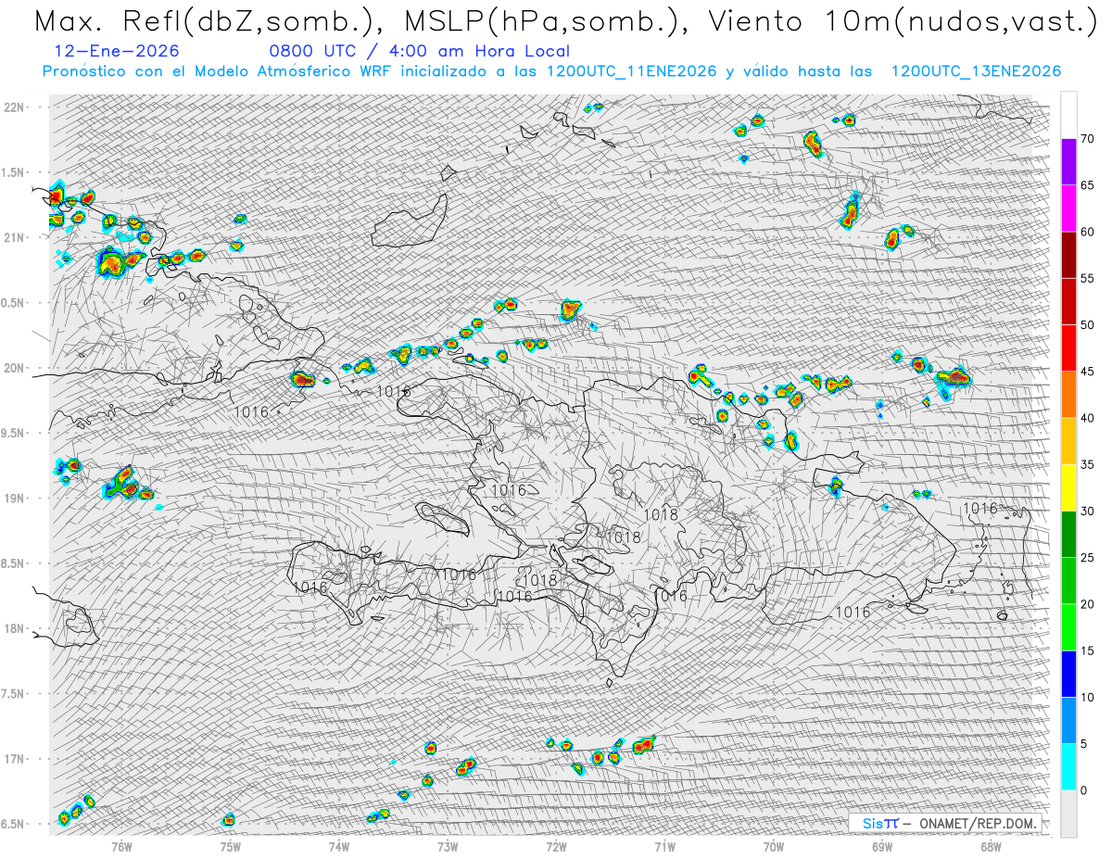Image resolution: width=1112 pixels, height=859 pixels.
Task: Pick the bright red colorbar segment between 45 and 50
Action: [1068, 348]
